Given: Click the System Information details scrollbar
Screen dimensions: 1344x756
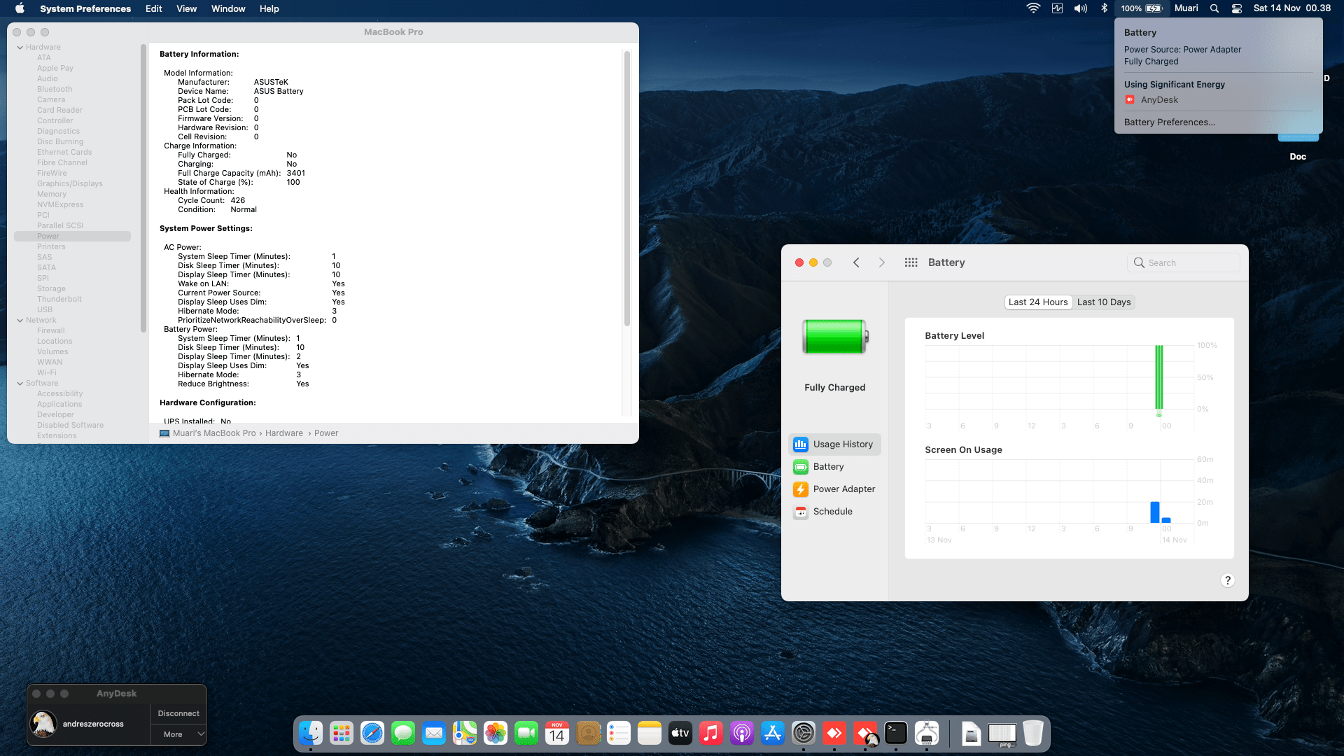Looking at the screenshot, I should click(x=626, y=189).
